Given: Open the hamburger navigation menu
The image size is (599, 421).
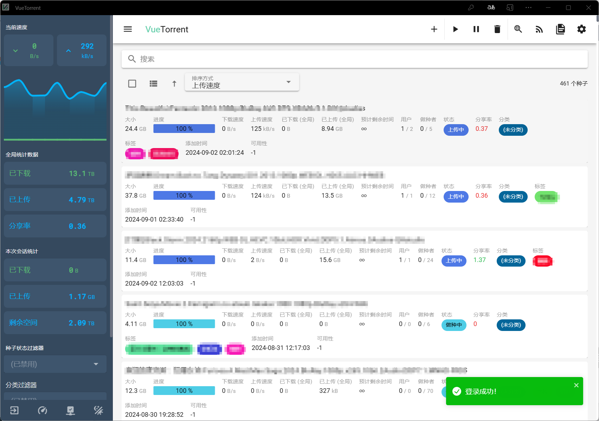Looking at the screenshot, I should click(128, 29).
